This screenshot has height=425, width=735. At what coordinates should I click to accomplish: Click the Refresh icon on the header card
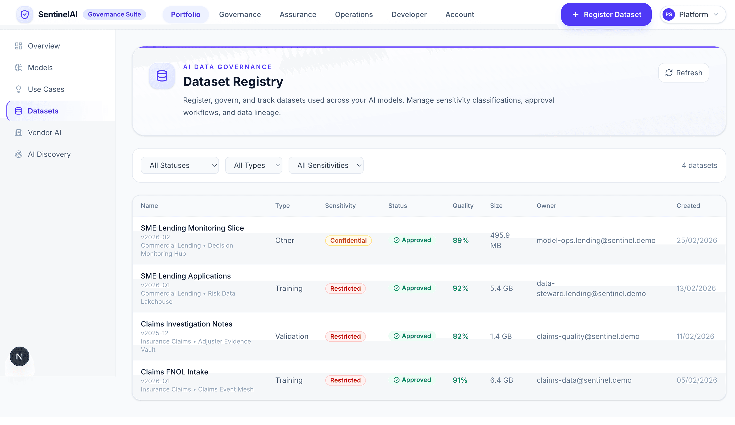point(669,73)
